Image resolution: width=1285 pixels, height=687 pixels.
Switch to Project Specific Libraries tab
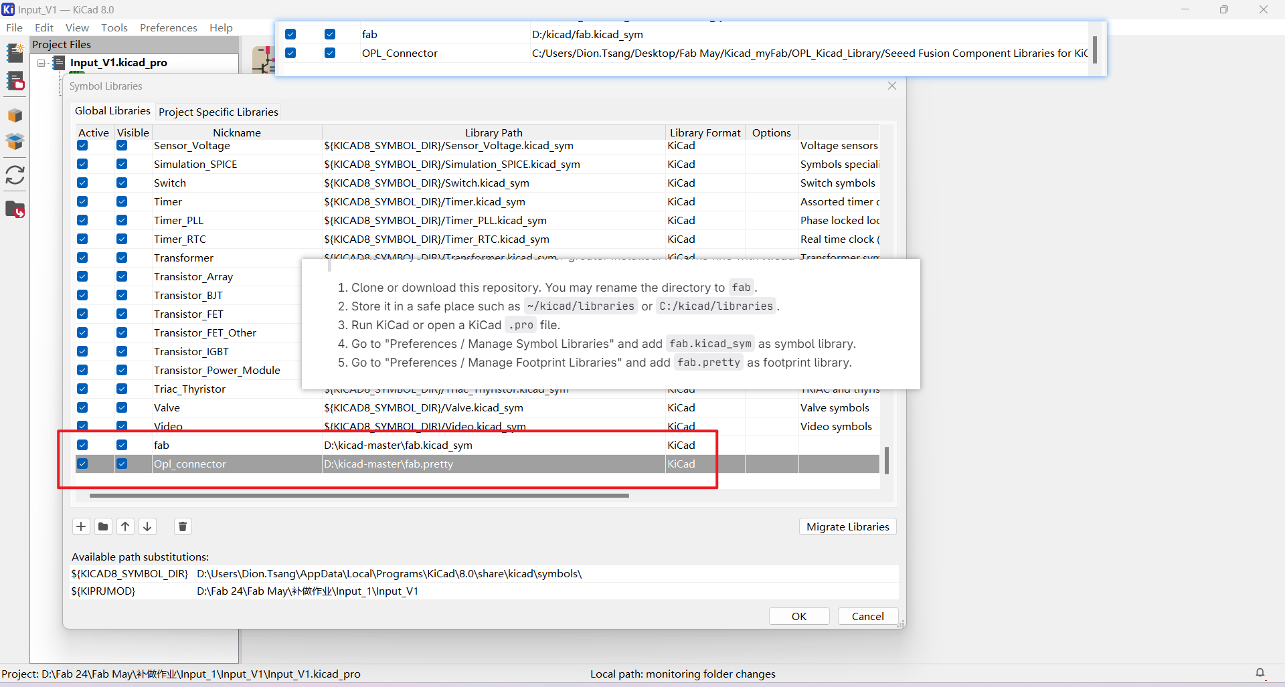pyautogui.click(x=218, y=112)
